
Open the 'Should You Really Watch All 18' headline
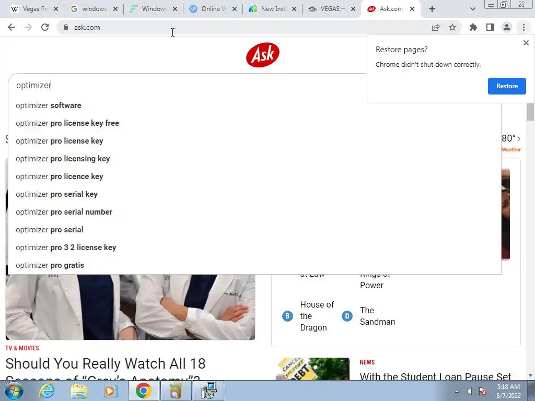106,369
